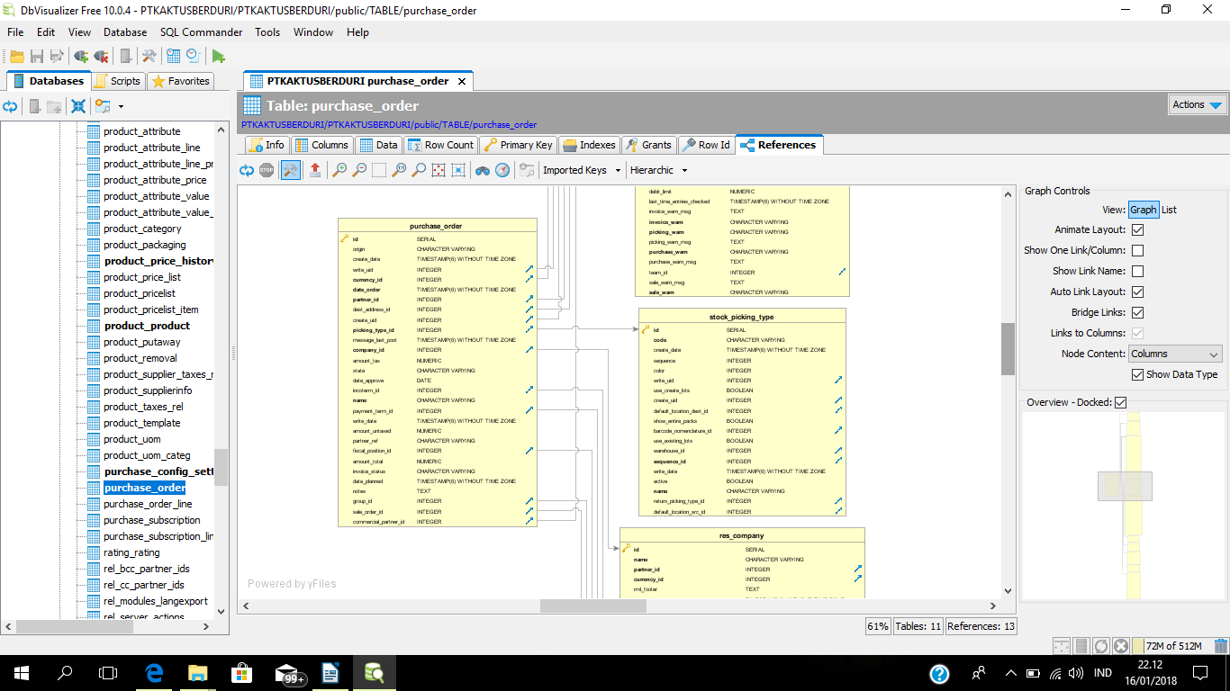Open Microsoft Edge from the taskbar
1230x691 pixels.
click(154, 672)
